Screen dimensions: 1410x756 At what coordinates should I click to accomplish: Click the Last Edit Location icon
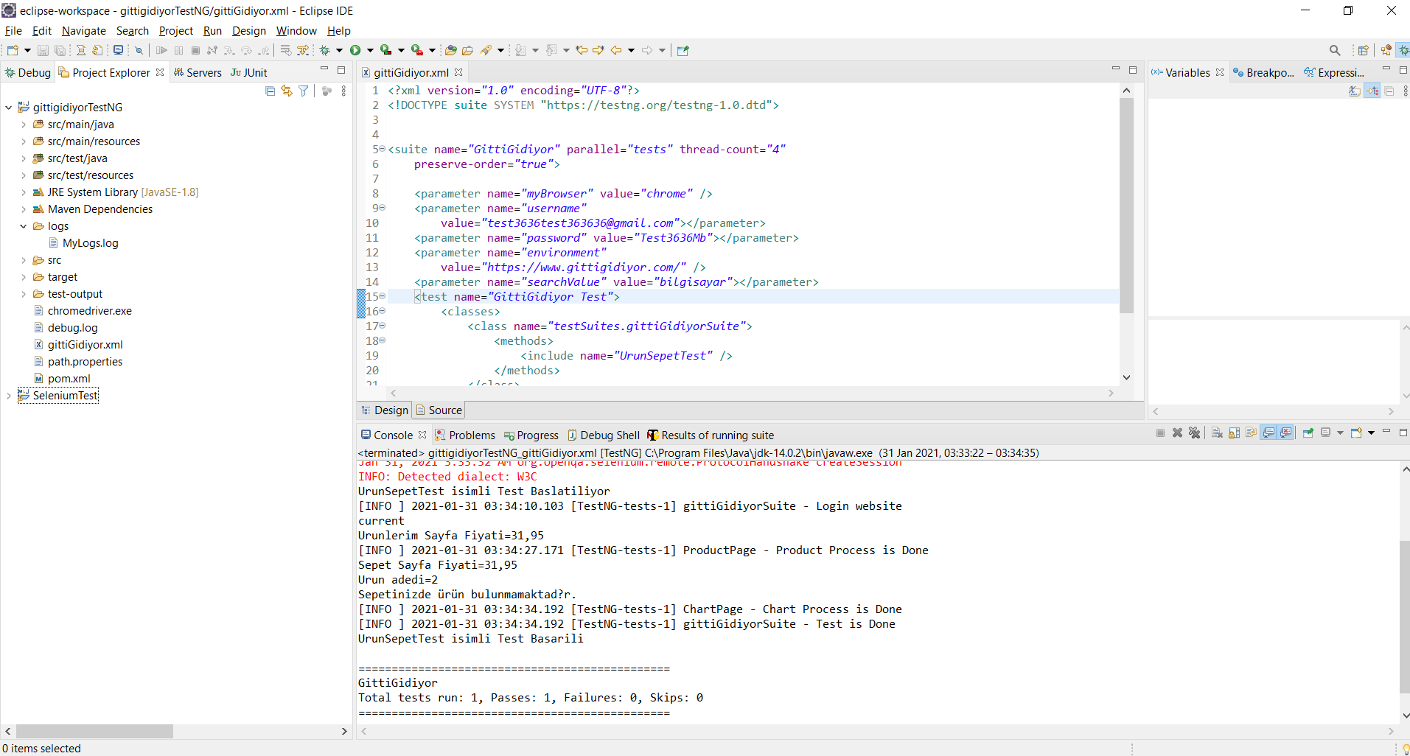click(582, 50)
